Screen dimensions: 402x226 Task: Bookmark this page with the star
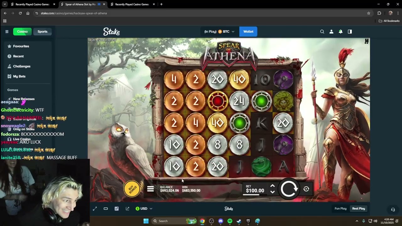click(369, 13)
